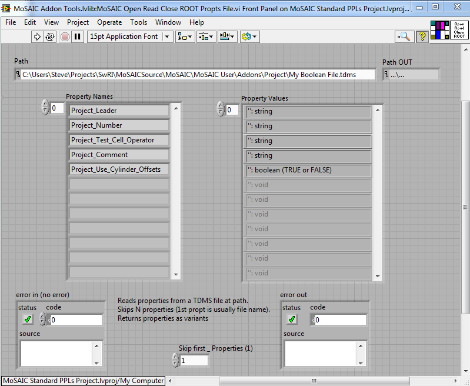The height and width of the screenshot is (386, 470).
Task: Open the font dropdown arrow
Action: coord(167,36)
